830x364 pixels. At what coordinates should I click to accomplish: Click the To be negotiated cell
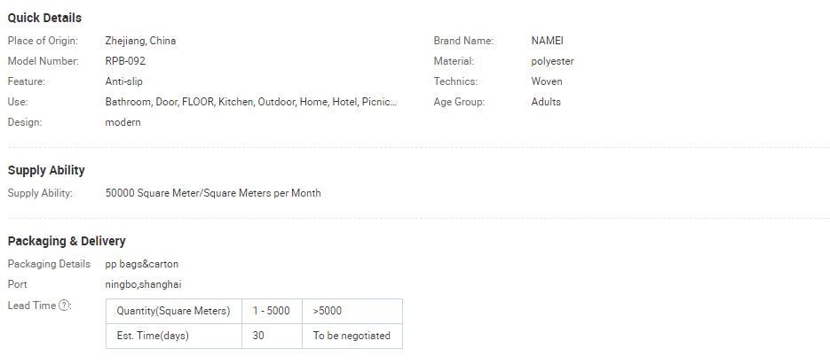coord(352,336)
